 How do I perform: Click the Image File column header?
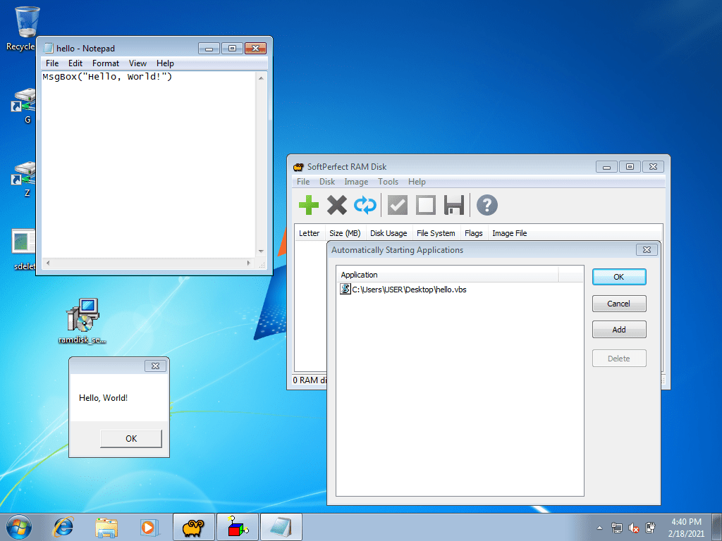pos(510,233)
